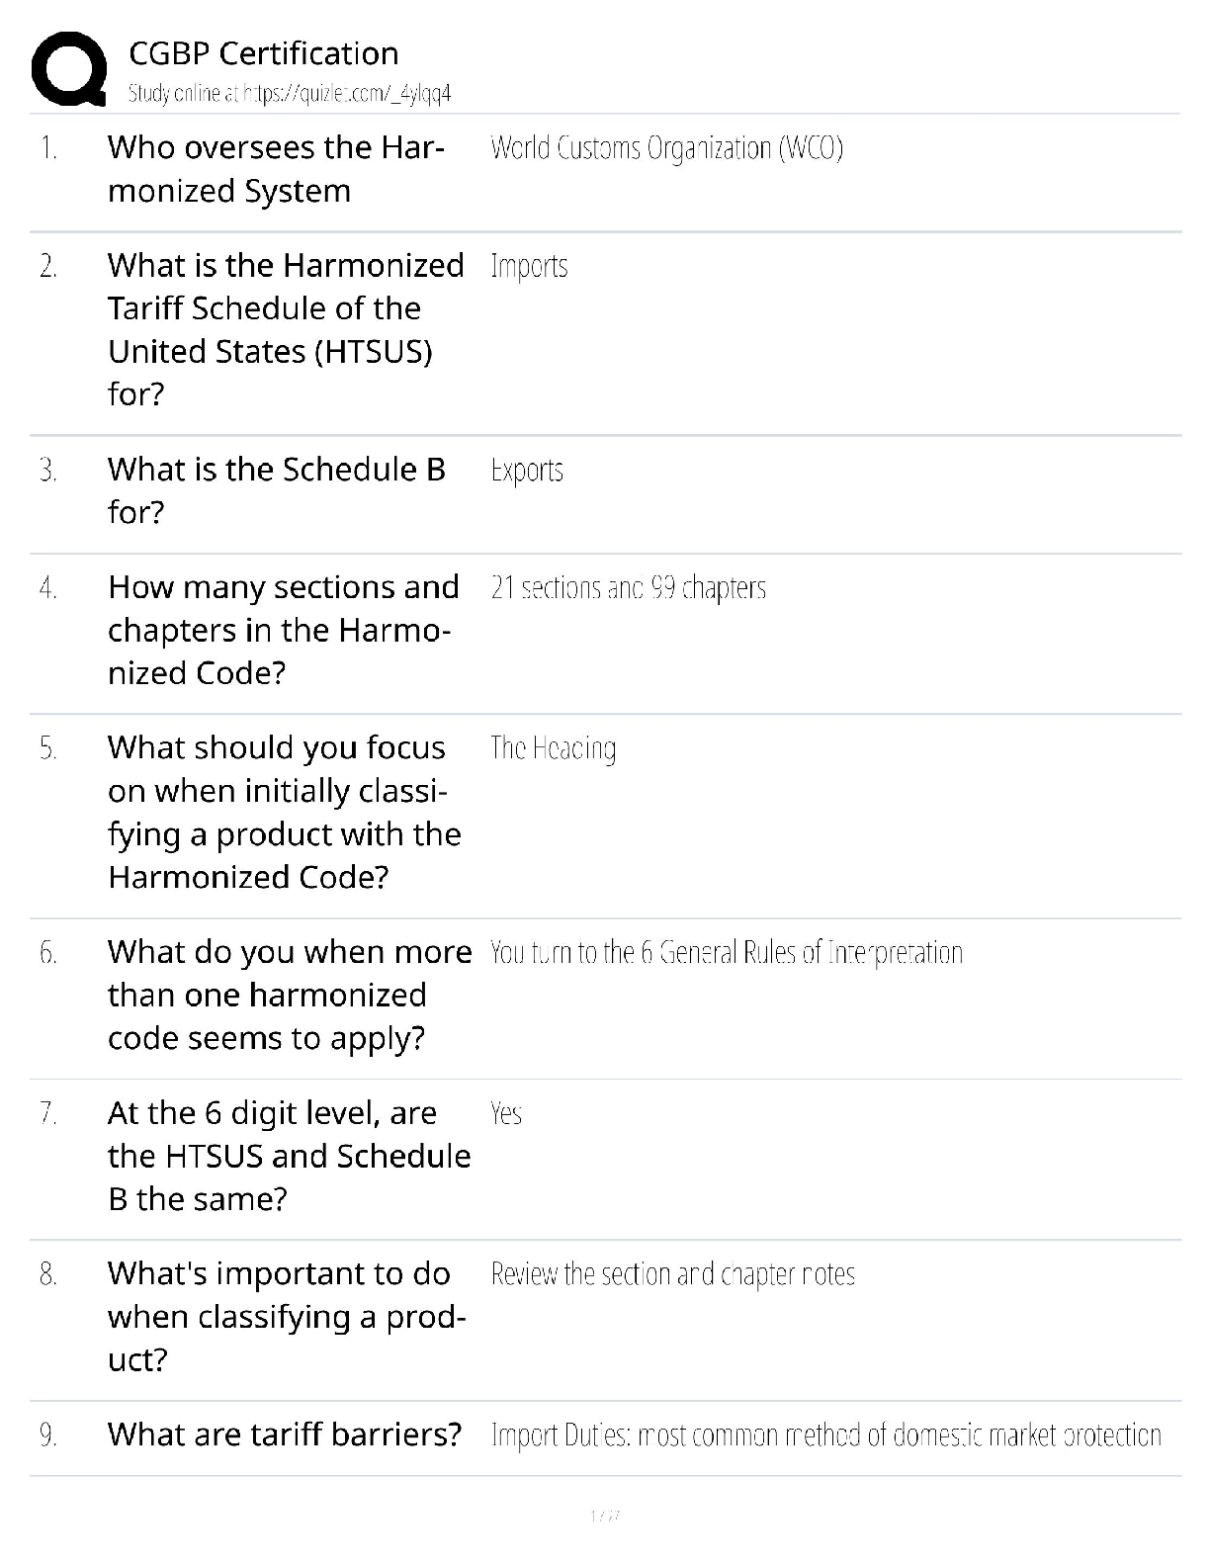Click the 'Exports' answer
1210x1566 pixels.
pyautogui.click(x=527, y=471)
